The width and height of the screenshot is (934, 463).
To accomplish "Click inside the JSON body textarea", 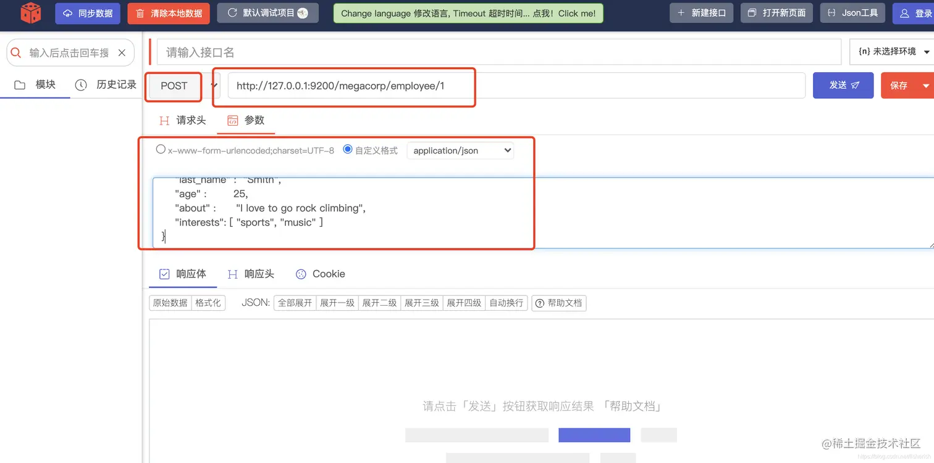I will (x=544, y=213).
